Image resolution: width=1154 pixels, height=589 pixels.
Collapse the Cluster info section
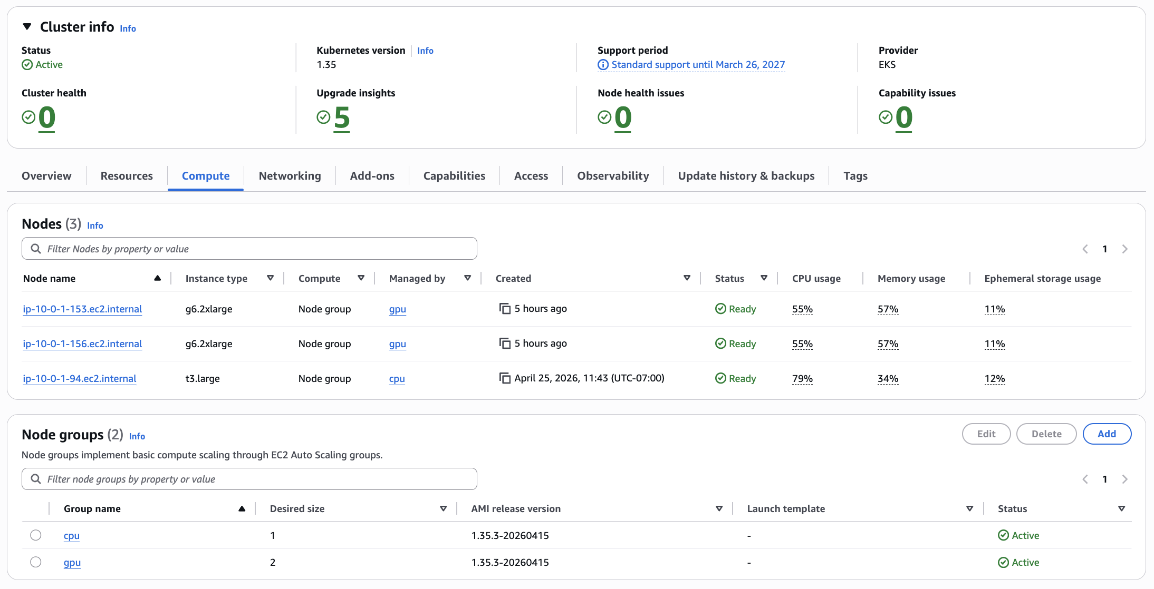point(27,27)
